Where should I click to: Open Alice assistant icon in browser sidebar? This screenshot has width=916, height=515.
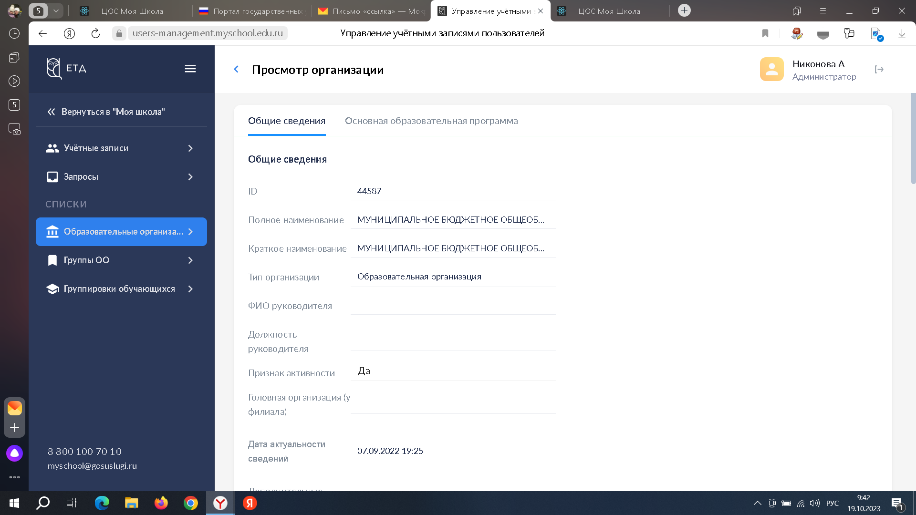coord(14,453)
